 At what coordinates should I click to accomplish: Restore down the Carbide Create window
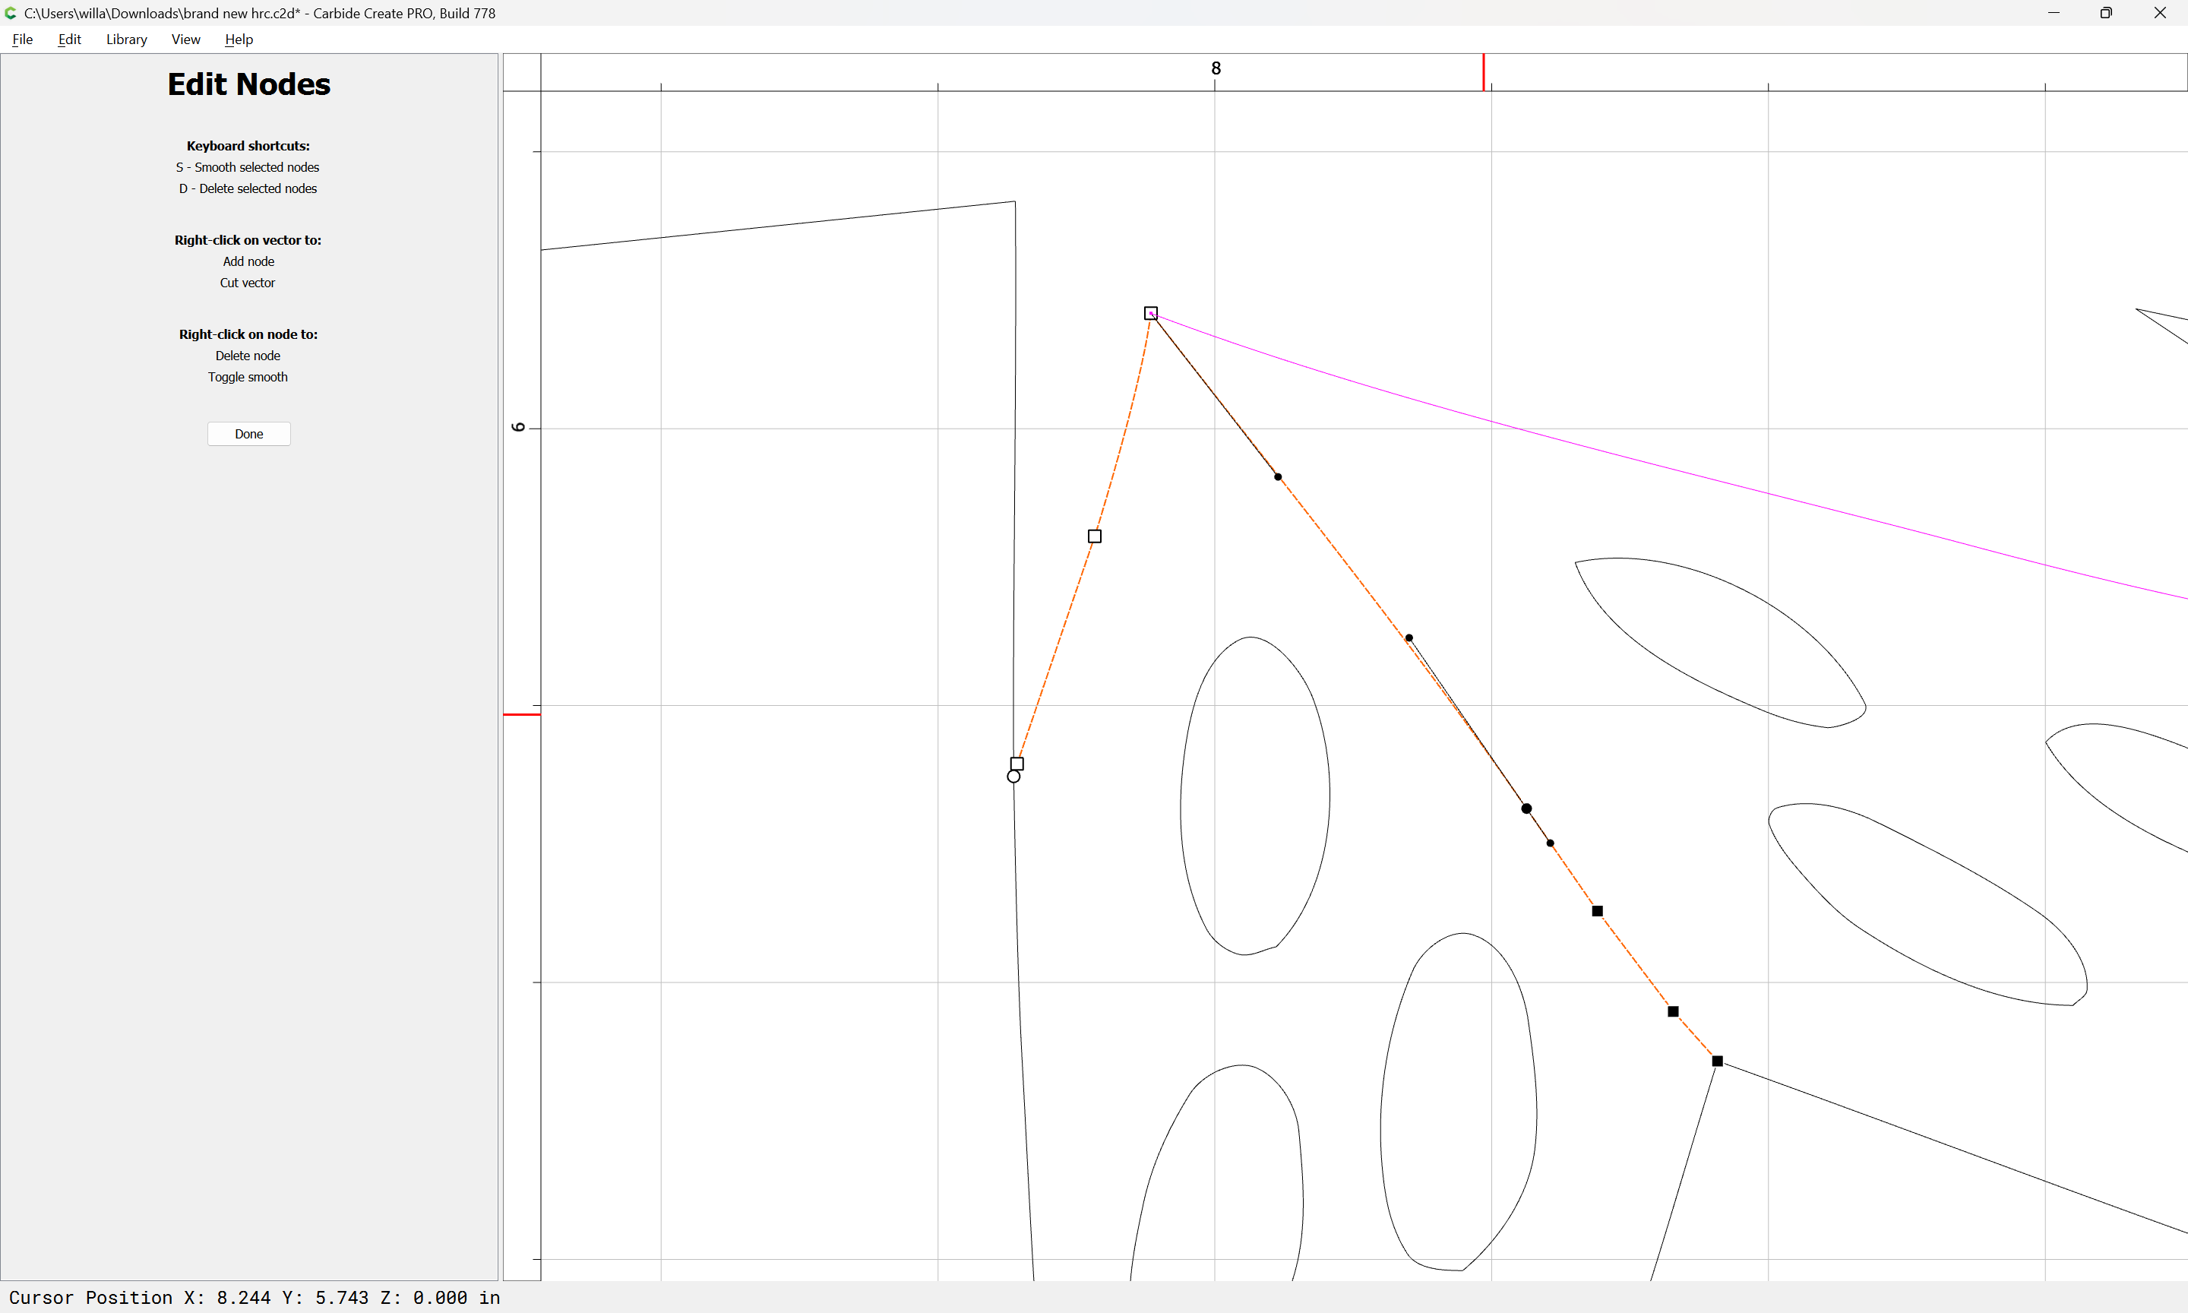(x=2106, y=13)
